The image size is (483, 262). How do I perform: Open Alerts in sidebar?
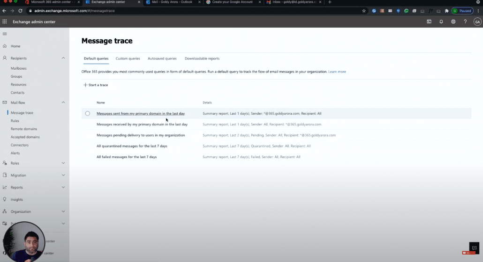15,153
